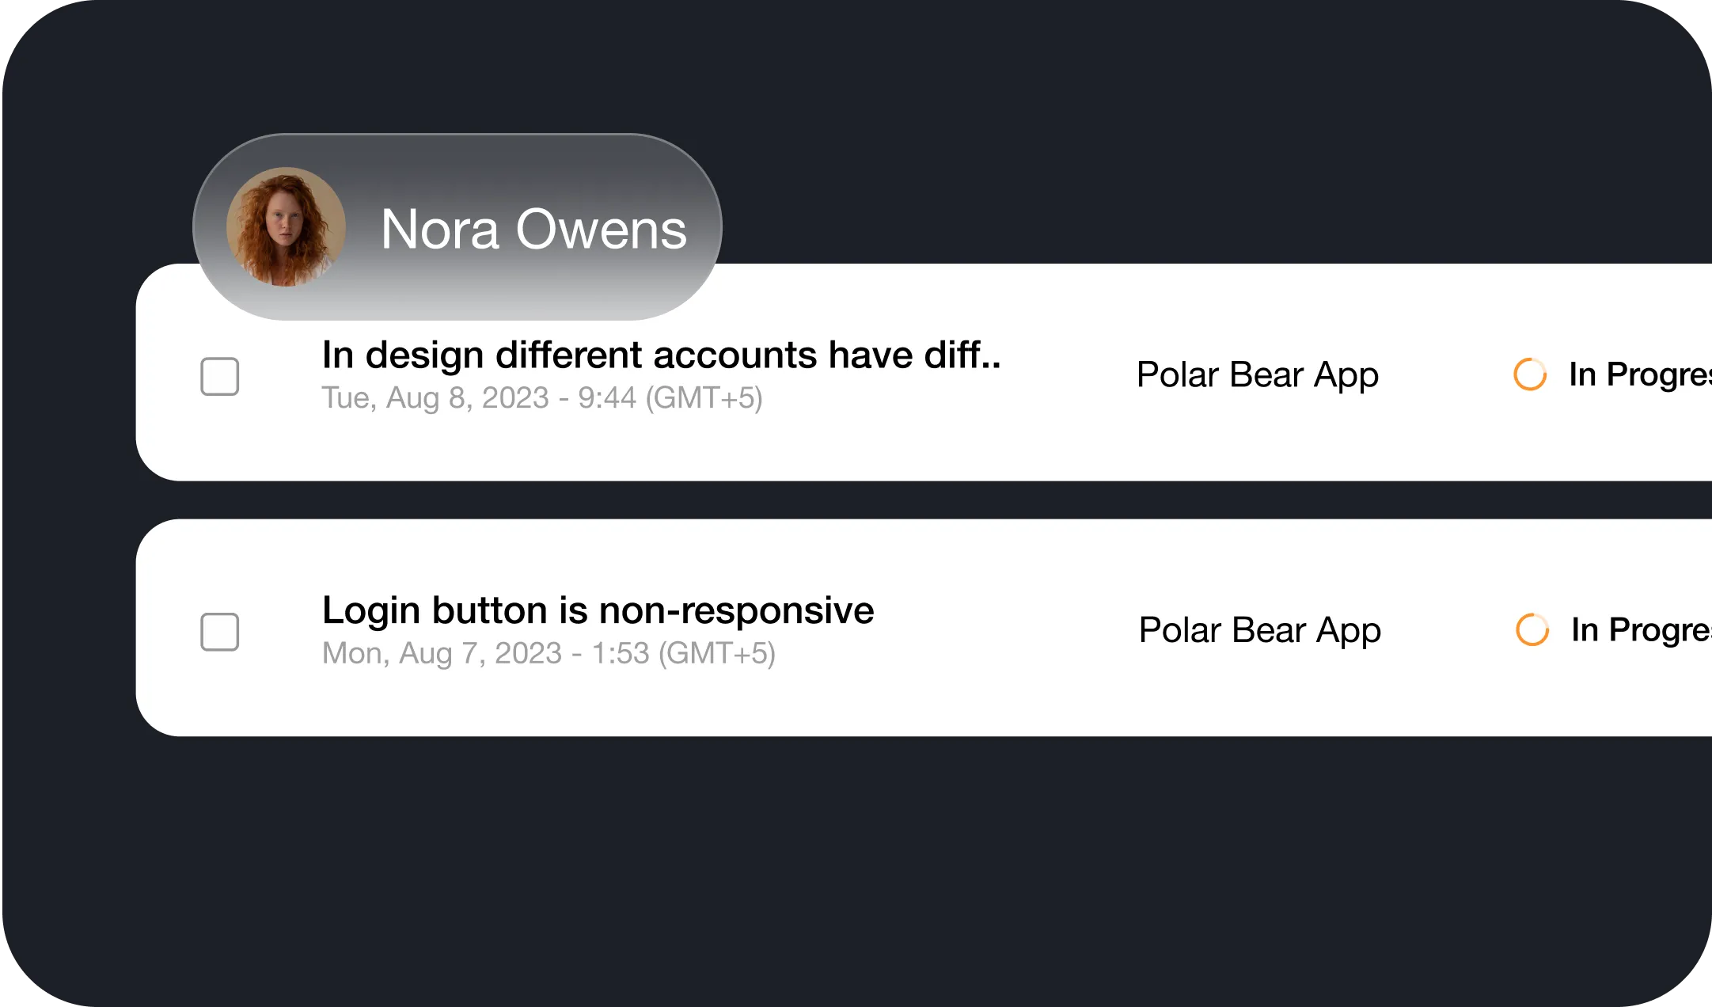Click the profile photo inside the name badge

285,227
